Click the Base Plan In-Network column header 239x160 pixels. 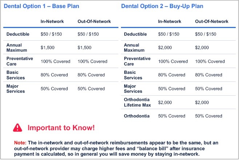52,21
